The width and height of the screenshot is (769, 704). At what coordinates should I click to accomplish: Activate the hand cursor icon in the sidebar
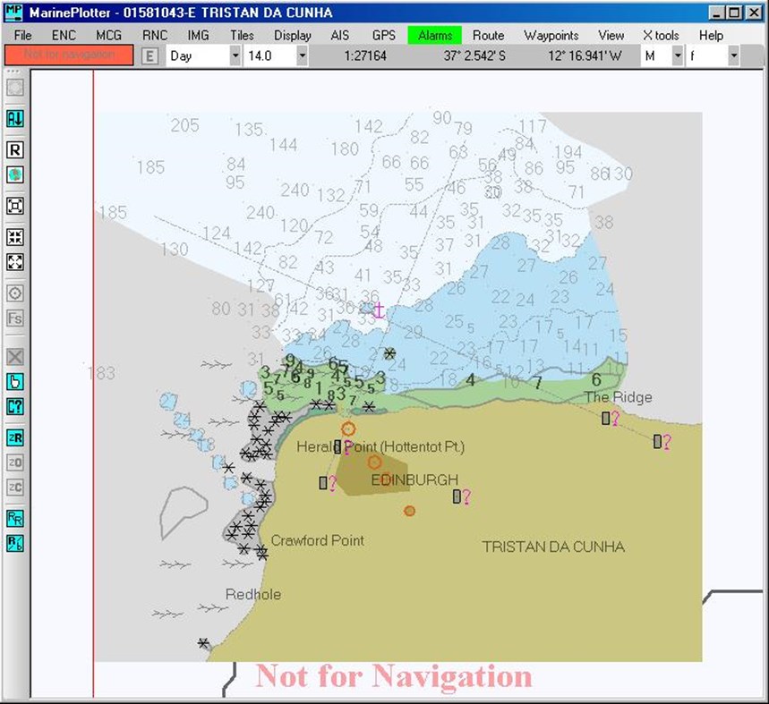point(13,381)
